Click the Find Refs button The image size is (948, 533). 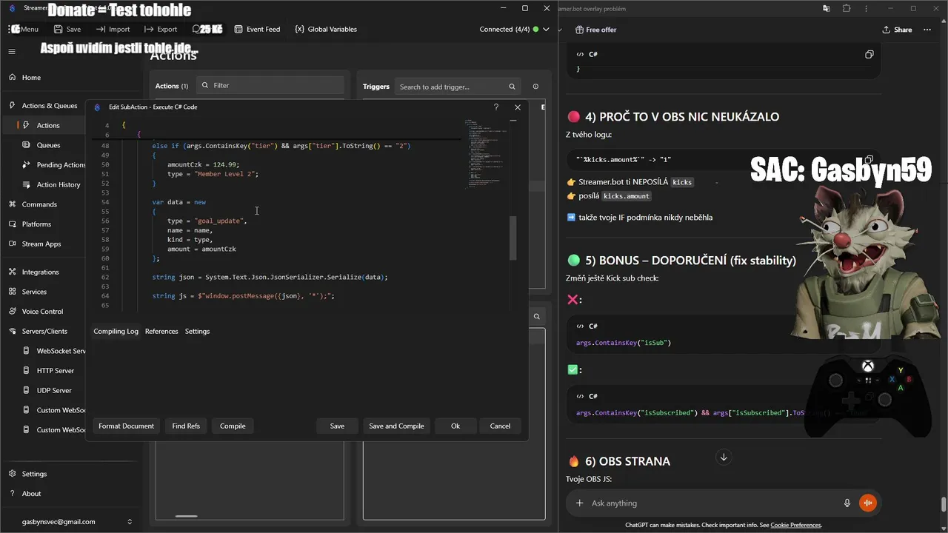click(186, 426)
